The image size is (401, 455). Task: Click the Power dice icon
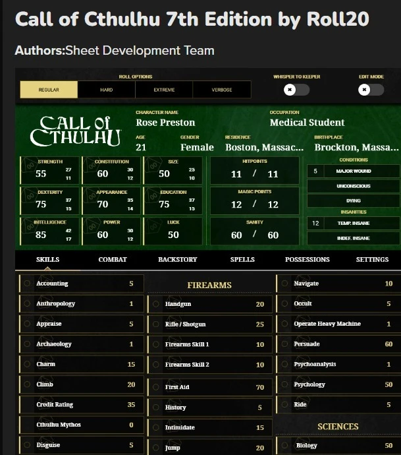[92, 226]
